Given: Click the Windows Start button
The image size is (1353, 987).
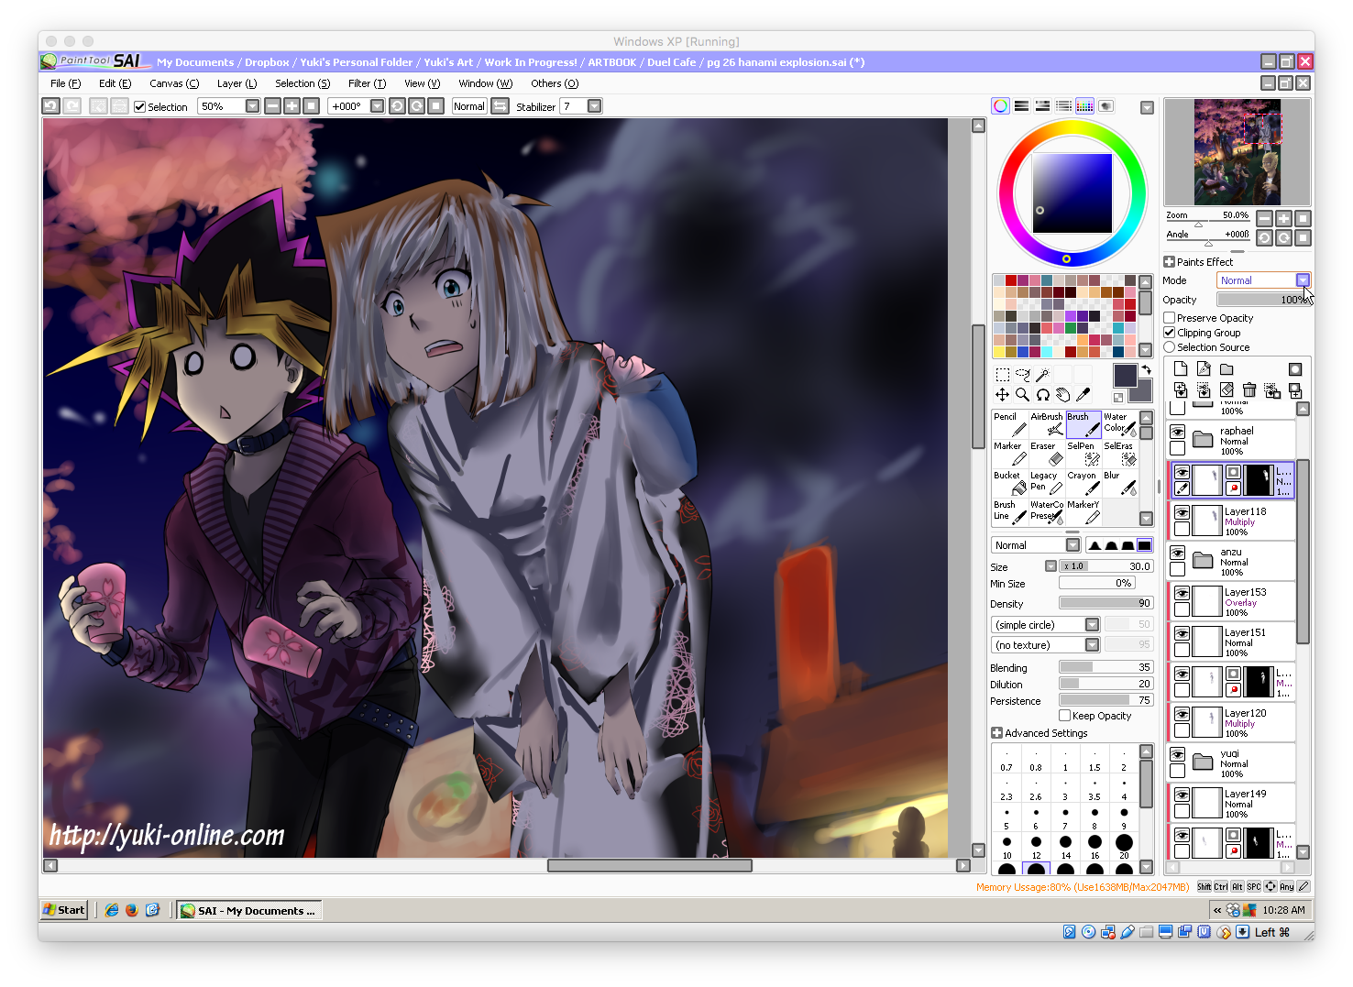Looking at the screenshot, I should point(64,910).
